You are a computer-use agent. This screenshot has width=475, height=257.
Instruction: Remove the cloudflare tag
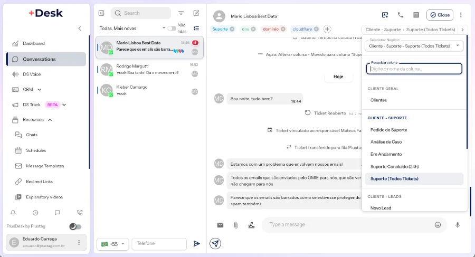[x=316, y=29]
